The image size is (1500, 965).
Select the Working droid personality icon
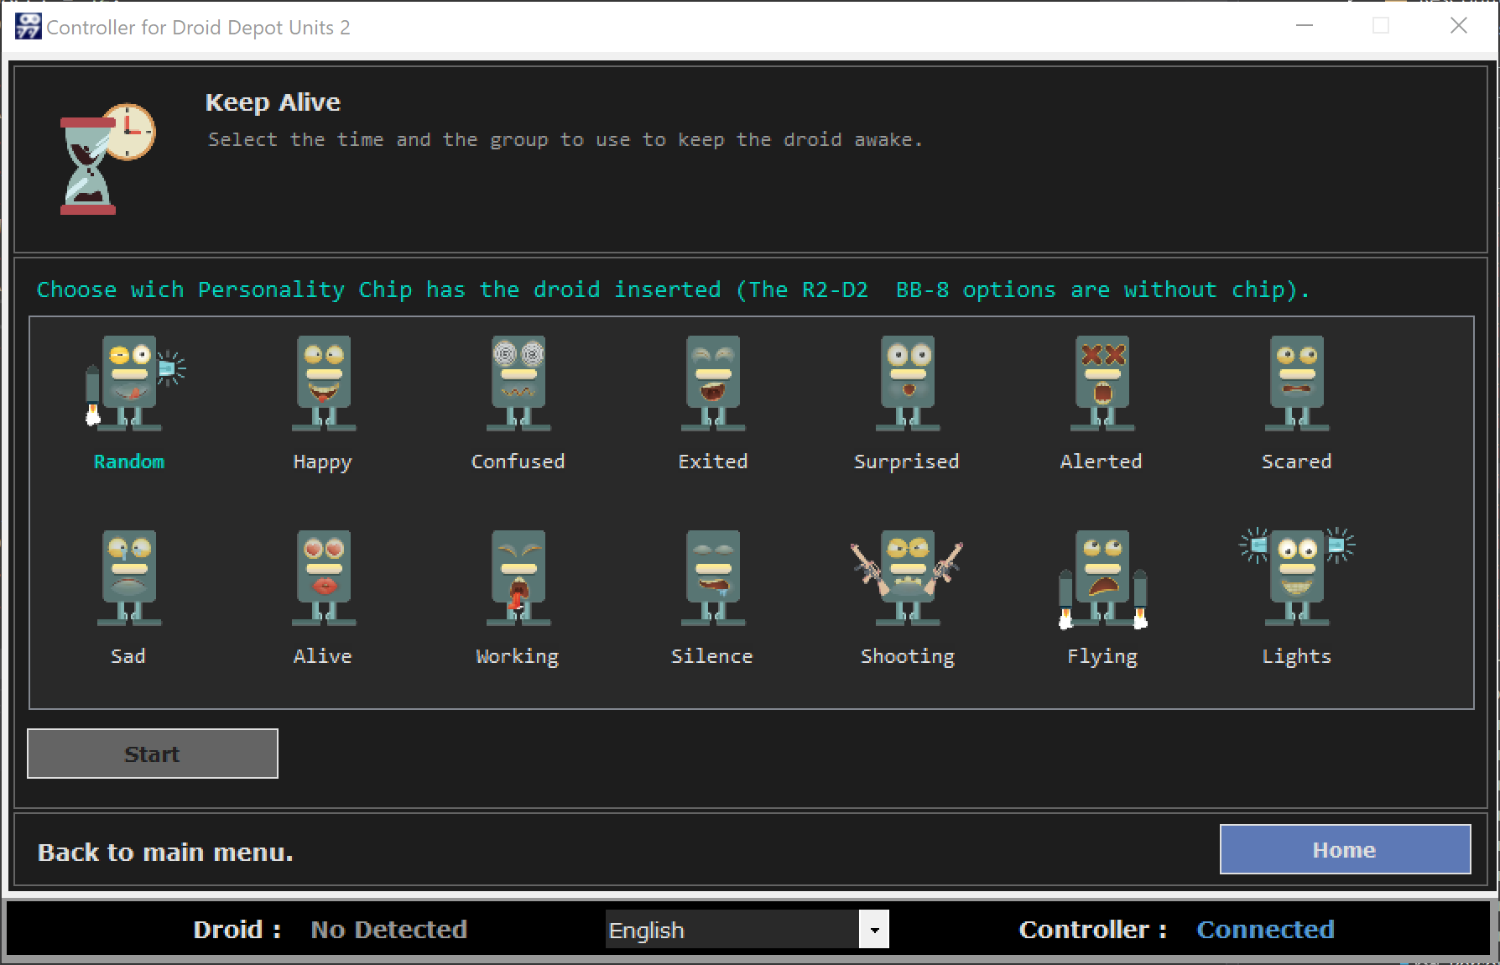pos(518,577)
